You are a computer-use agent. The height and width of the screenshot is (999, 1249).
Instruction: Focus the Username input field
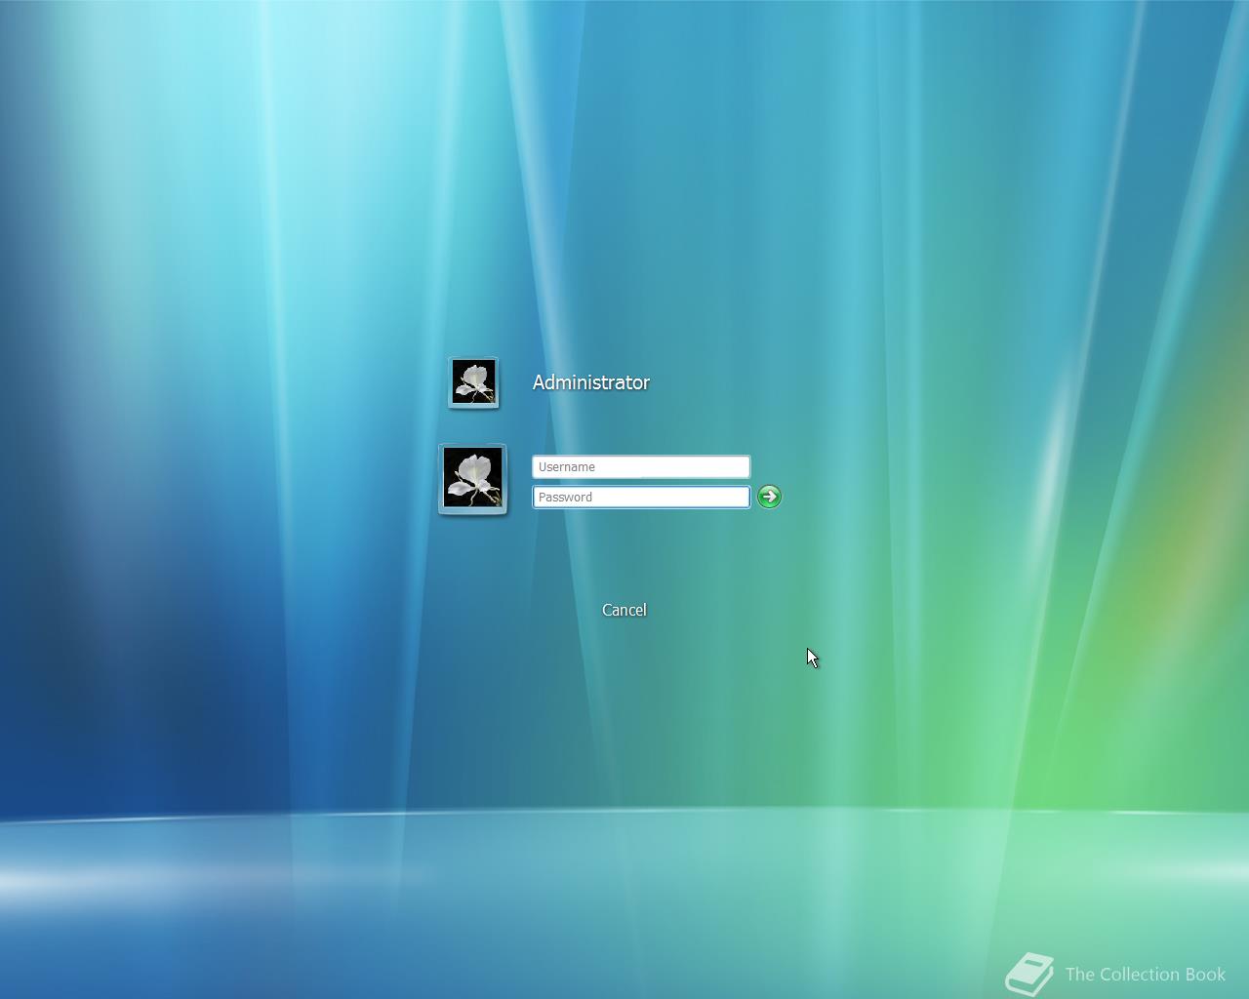click(641, 466)
